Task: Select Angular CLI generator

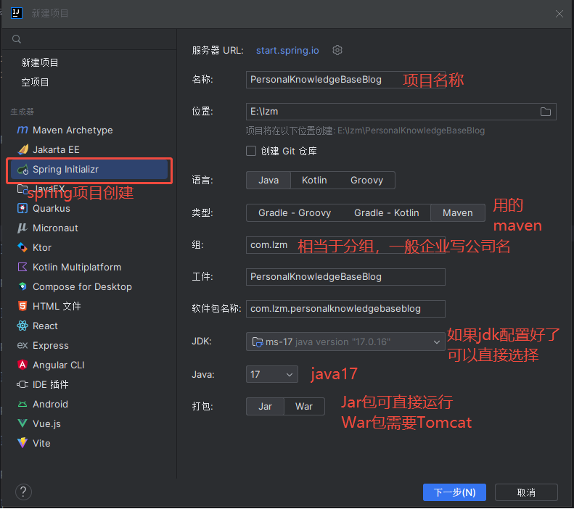Action: 89,365
